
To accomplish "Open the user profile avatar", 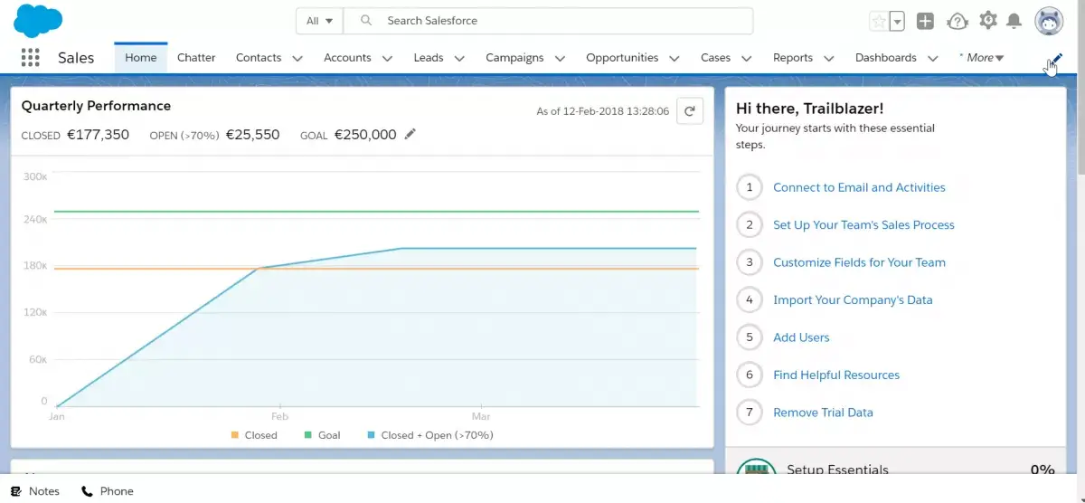I will click(x=1049, y=21).
